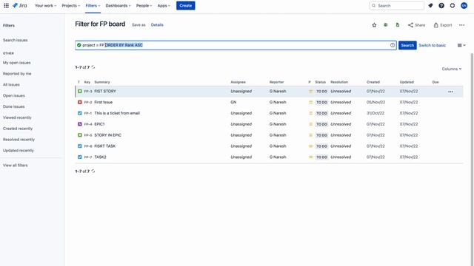Click the green valid-query check icon
Viewport: 474px width, 266px height.
point(79,45)
